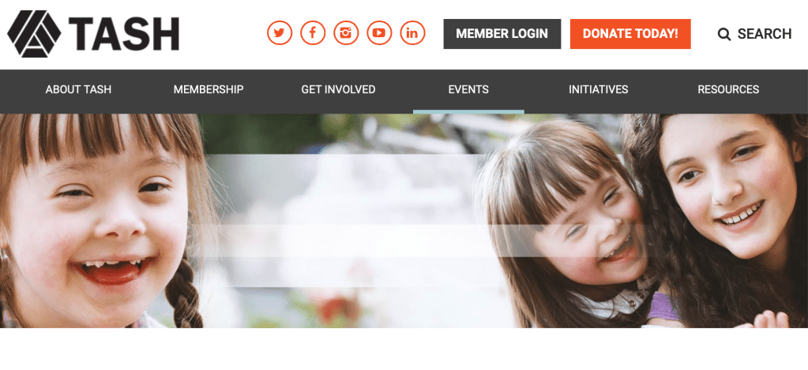808x370 pixels.
Task: Click the magnifying glass search icon
Action: coord(724,35)
